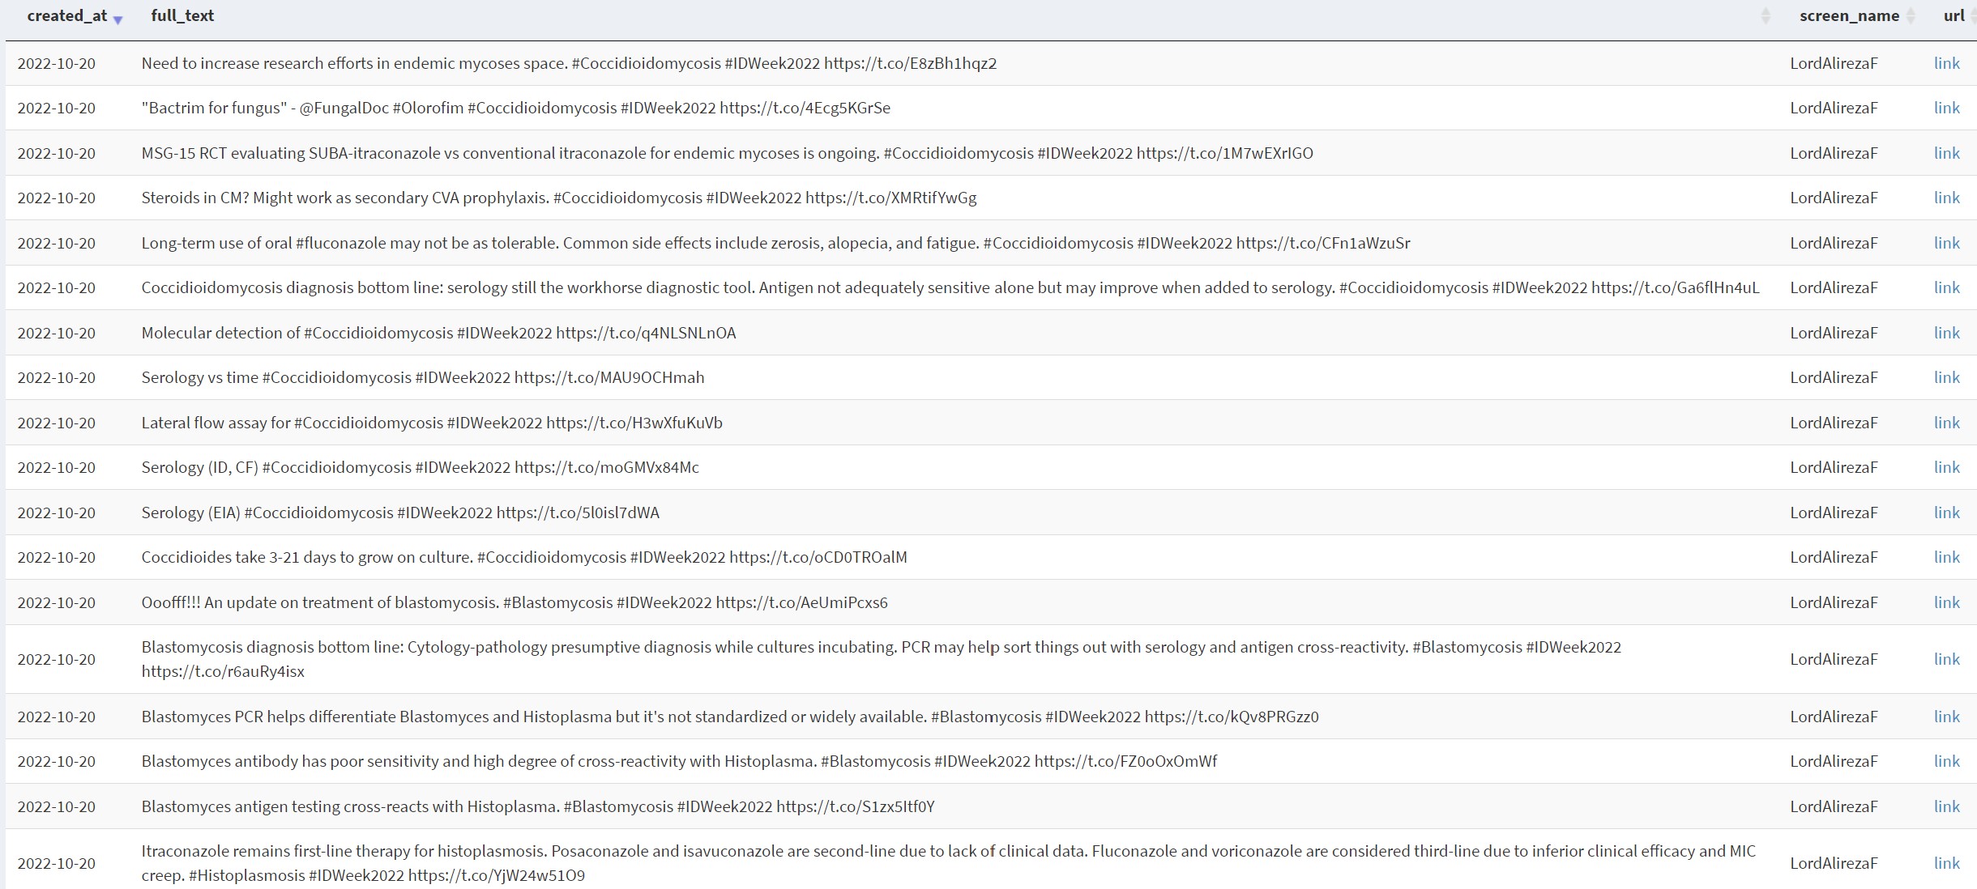The height and width of the screenshot is (889, 1977).
Task: Select 'Serology vs time' tweet text
Action: point(423,377)
